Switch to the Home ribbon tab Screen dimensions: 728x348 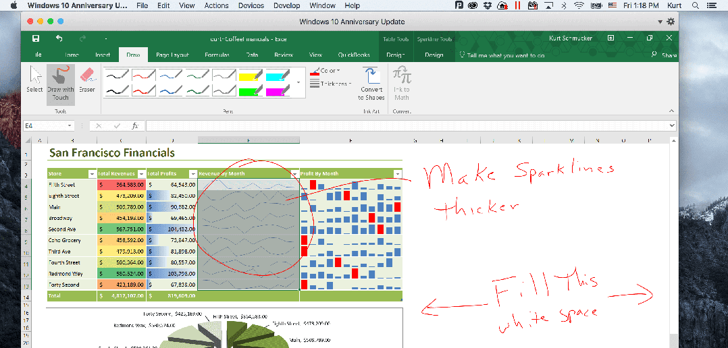72,55
